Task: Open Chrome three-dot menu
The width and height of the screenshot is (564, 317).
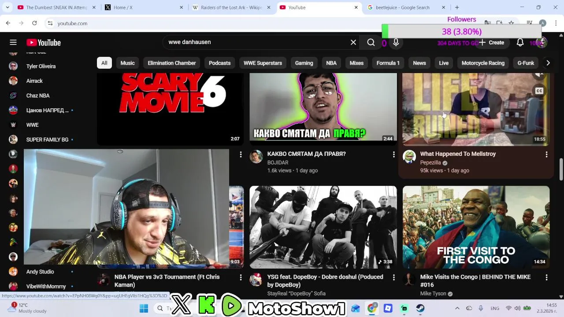Action: point(556,23)
